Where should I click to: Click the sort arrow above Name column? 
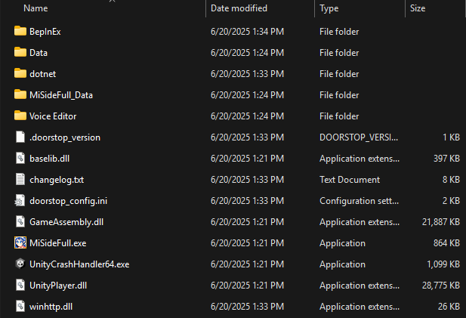[x=113, y=2]
